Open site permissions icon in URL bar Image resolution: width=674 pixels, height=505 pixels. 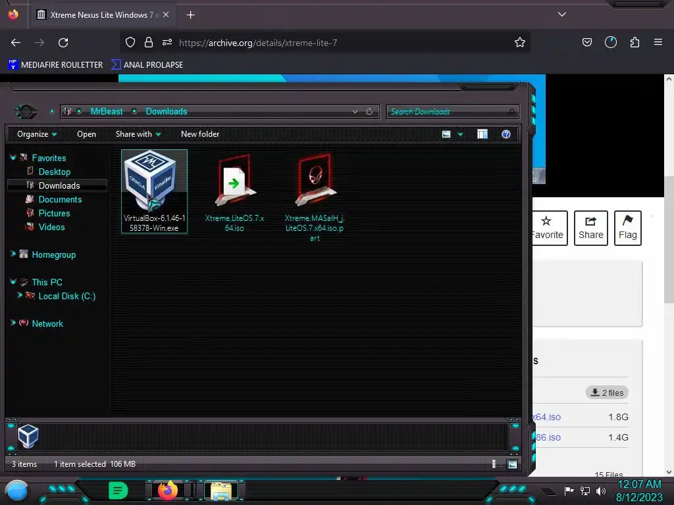coord(167,43)
